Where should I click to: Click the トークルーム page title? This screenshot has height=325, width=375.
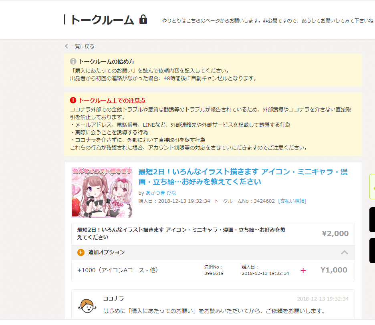pos(102,20)
